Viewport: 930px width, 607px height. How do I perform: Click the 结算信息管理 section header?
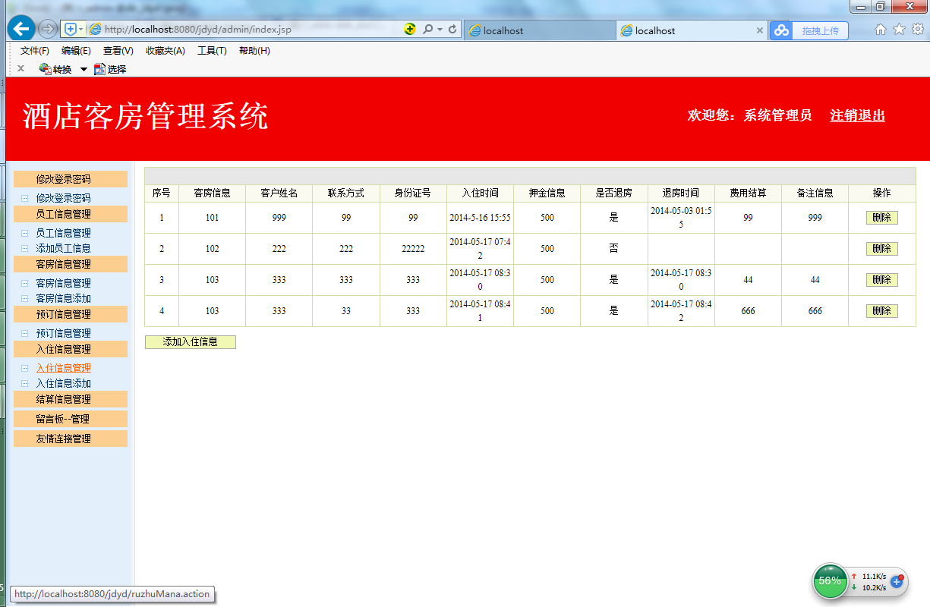pyautogui.click(x=71, y=399)
